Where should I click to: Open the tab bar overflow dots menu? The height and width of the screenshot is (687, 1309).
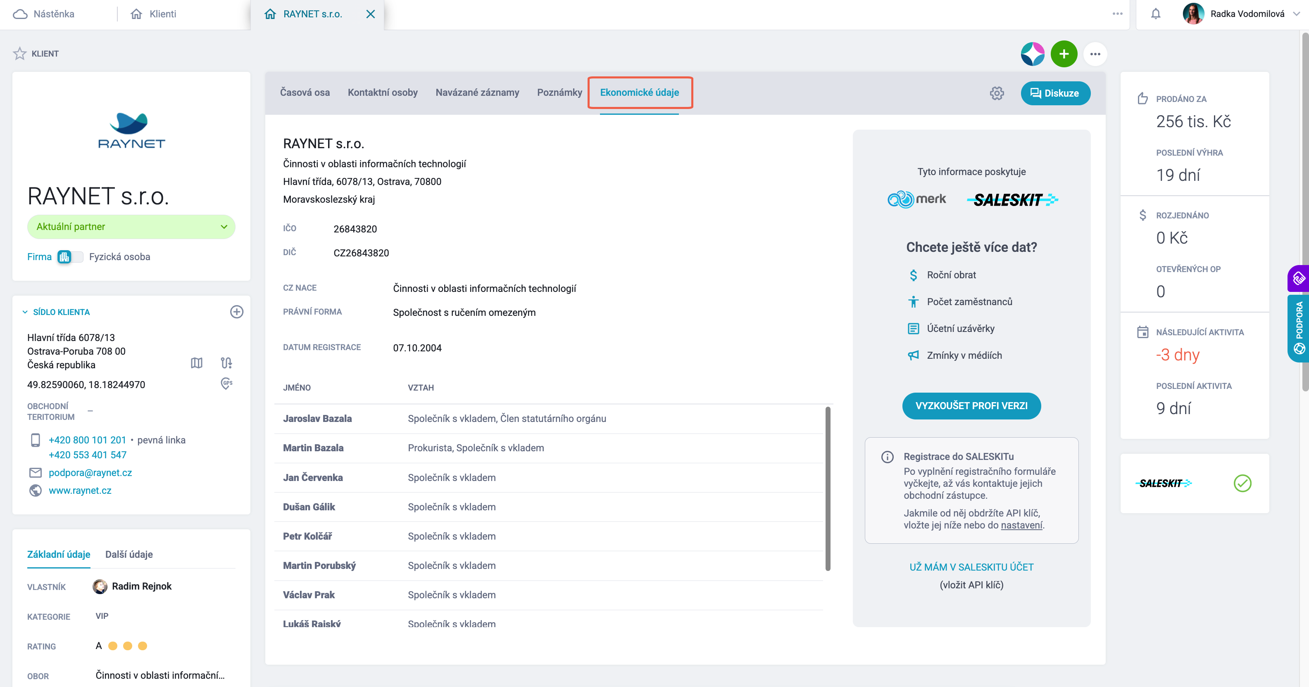[x=1117, y=14]
